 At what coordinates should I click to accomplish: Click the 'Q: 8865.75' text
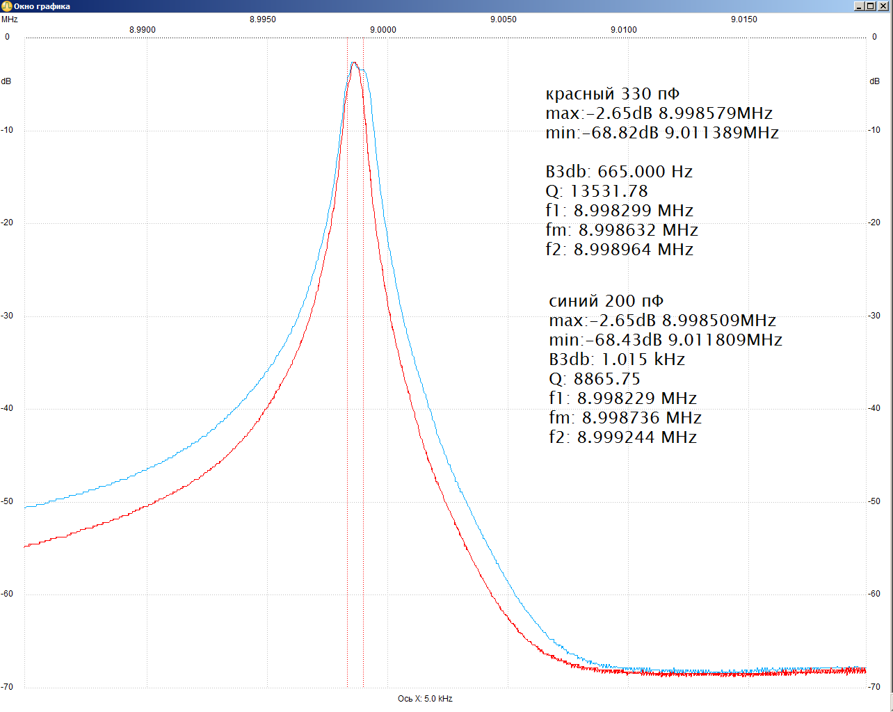[x=595, y=379]
